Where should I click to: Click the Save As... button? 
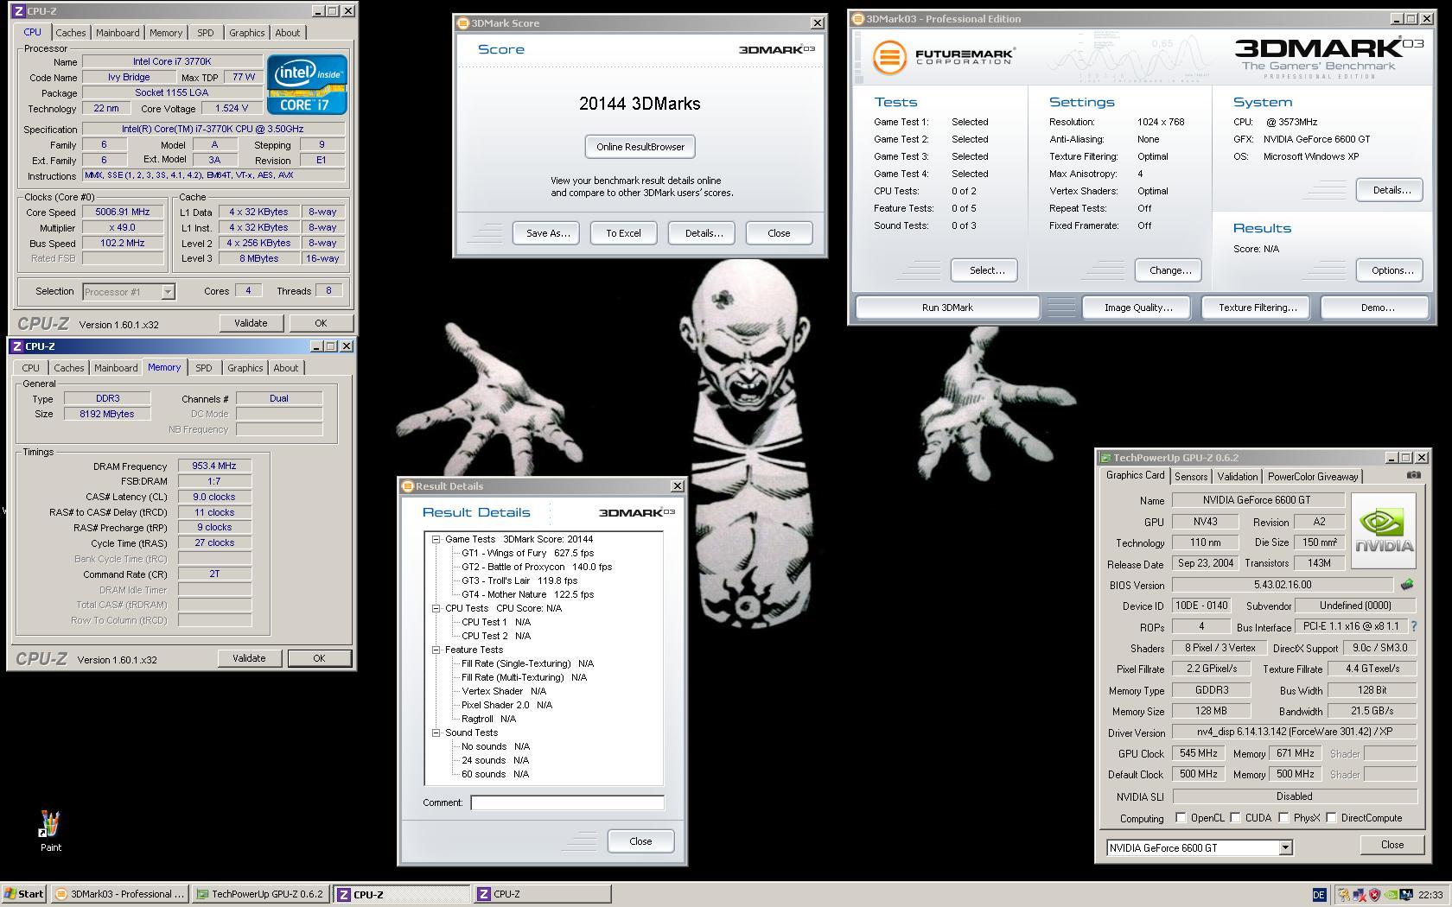(x=548, y=233)
